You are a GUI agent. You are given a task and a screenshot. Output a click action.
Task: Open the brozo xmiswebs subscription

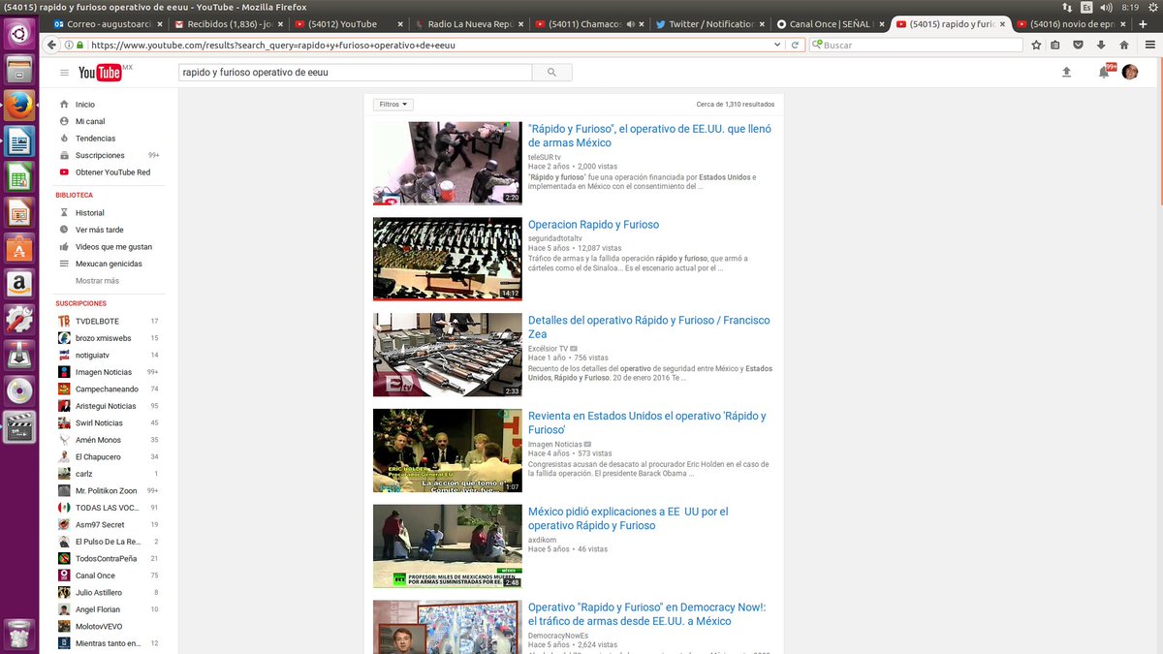click(x=103, y=338)
